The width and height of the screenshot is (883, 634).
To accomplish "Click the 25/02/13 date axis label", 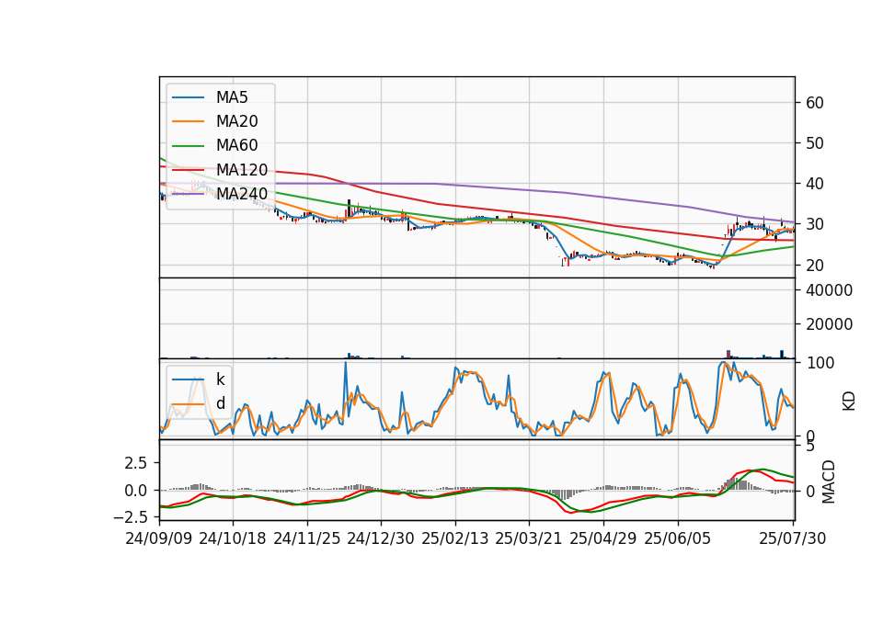I will click(455, 538).
